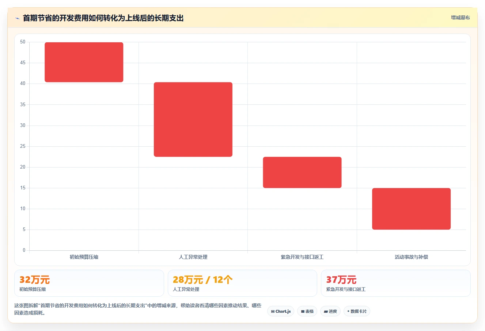Click the Chart.js tag chip
This screenshot has height=331, width=485.
[281, 311]
